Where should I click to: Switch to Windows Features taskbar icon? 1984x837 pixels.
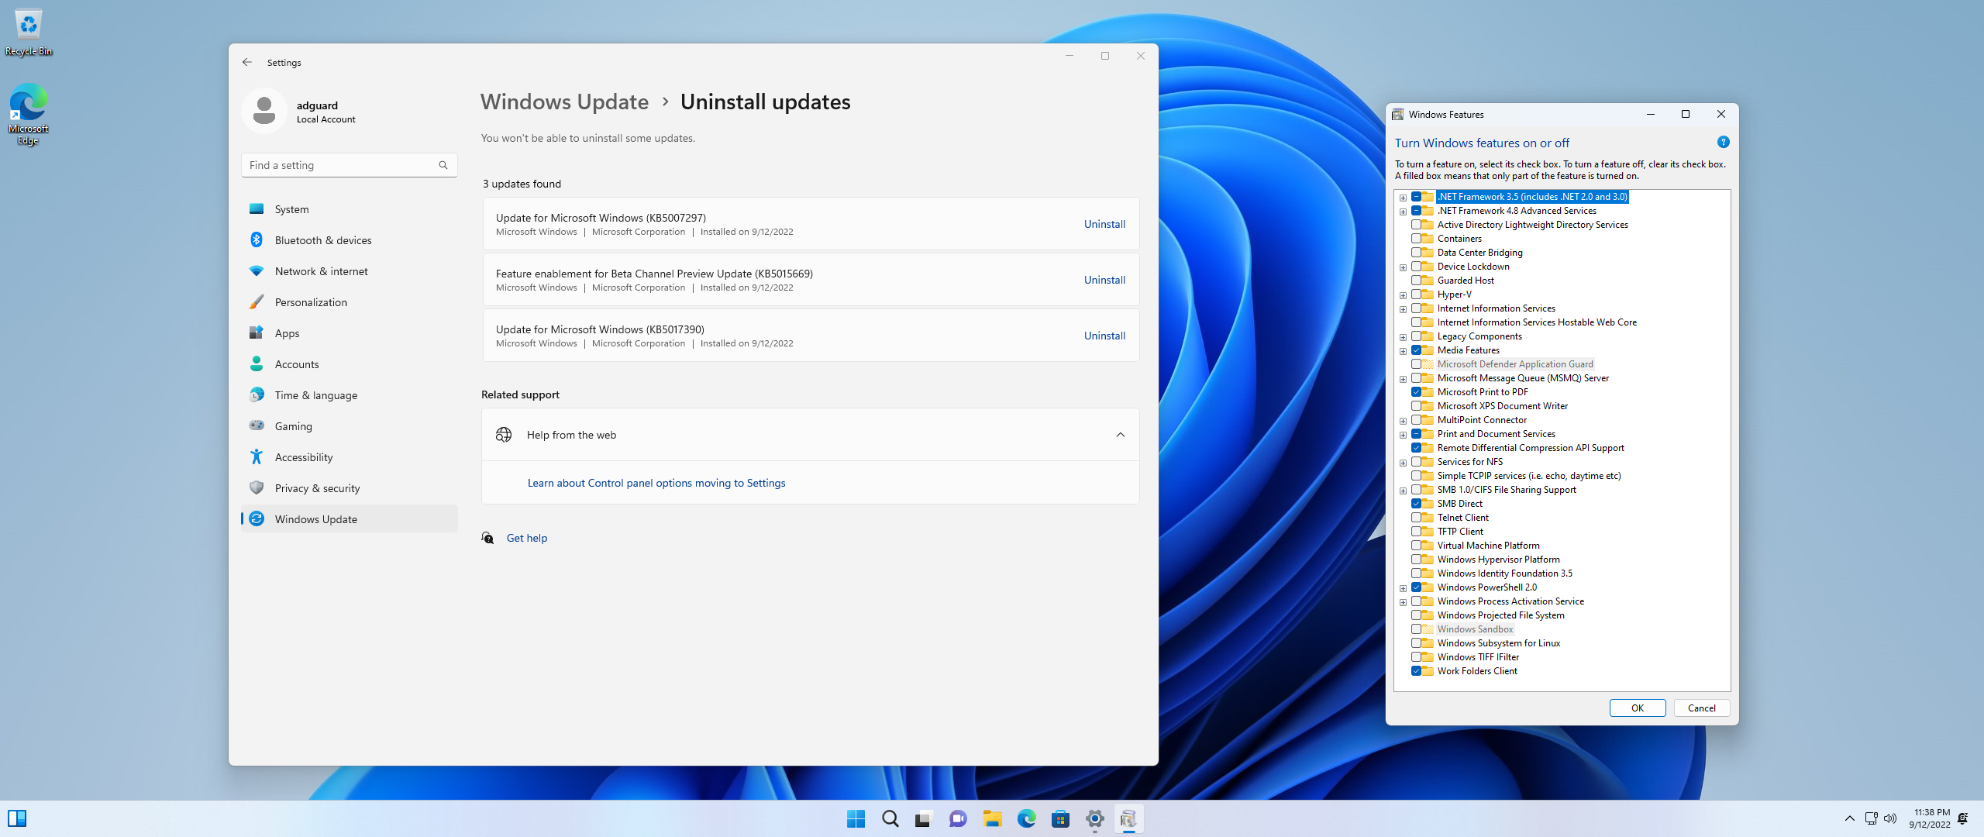pyautogui.click(x=1129, y=818)
